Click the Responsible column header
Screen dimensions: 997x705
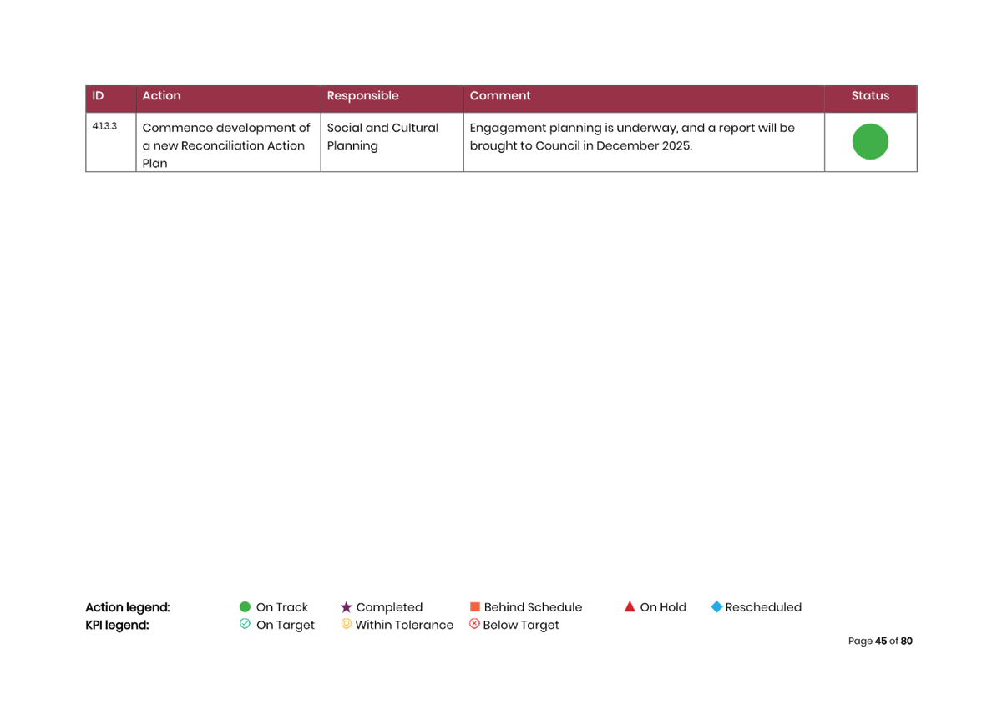click(362, 96)
